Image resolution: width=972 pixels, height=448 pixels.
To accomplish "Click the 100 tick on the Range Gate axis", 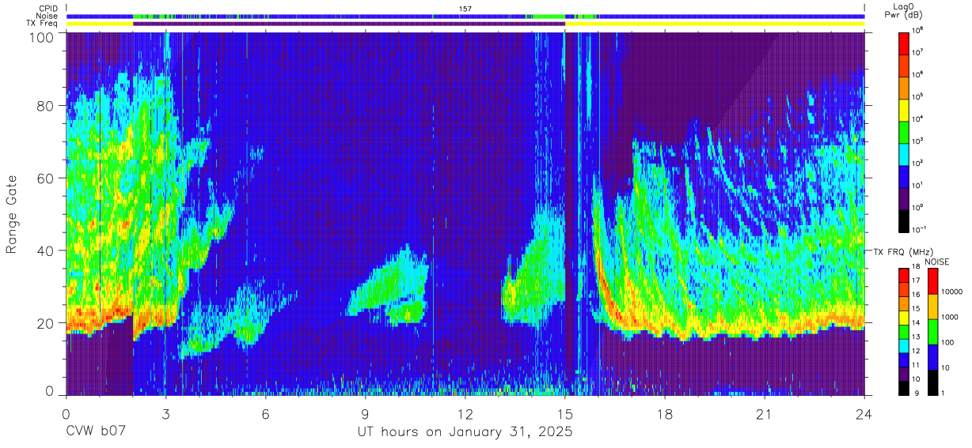I will 43,37.
